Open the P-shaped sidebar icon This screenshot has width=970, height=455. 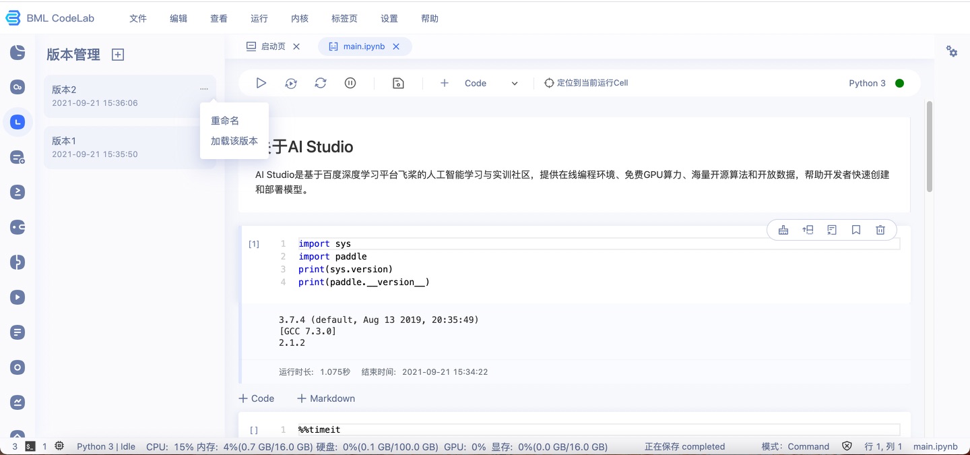coord(18,262)
